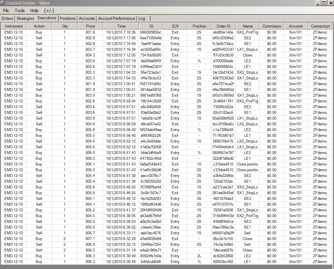Sort by the Instrument column header

[x=13, y=26]
